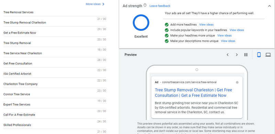The height and width of the screenshot is (134, 275).
Task: Edit headline Tree Removal Services
Action: pyautogui.click(x=55, y=12)
